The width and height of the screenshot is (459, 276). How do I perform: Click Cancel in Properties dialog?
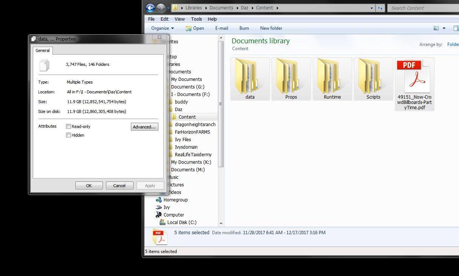pos(119,186)
